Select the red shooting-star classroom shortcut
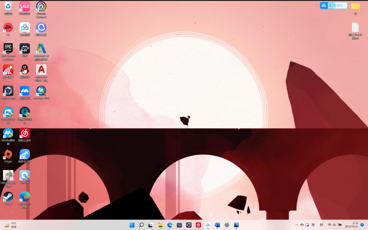Screen dimensions: 368x230 click(8, 72)
